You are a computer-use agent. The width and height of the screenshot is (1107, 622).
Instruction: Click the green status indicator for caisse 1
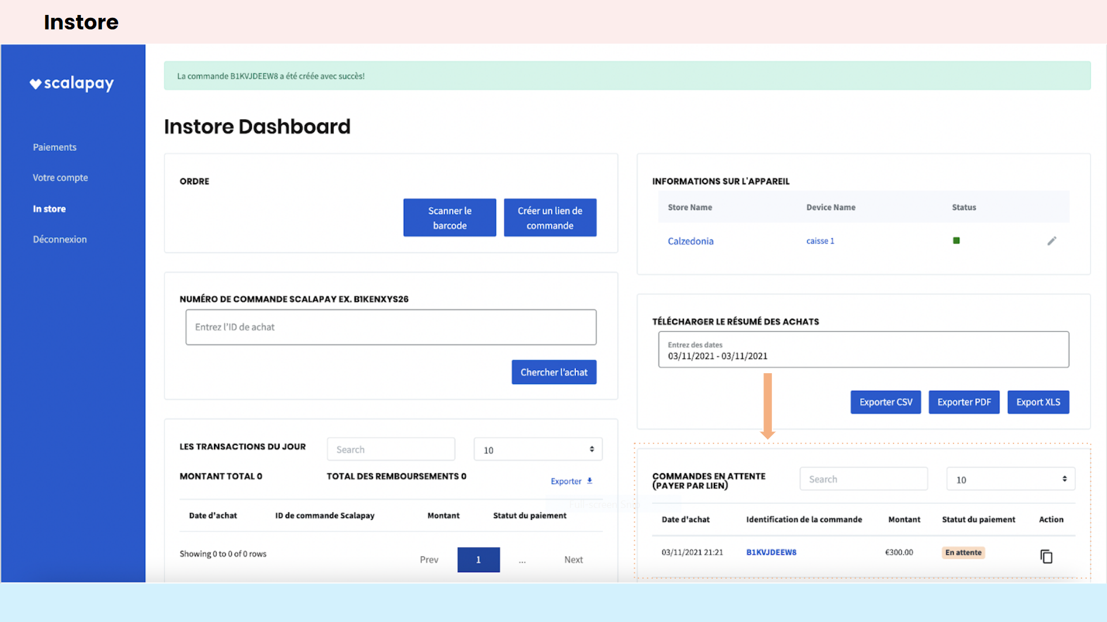click(x=956, y=241)
